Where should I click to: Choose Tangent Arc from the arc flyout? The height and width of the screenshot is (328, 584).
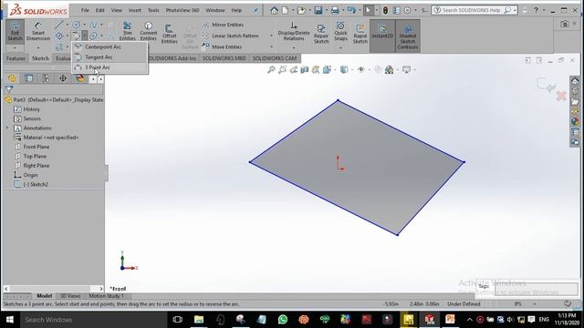point(109,57)
